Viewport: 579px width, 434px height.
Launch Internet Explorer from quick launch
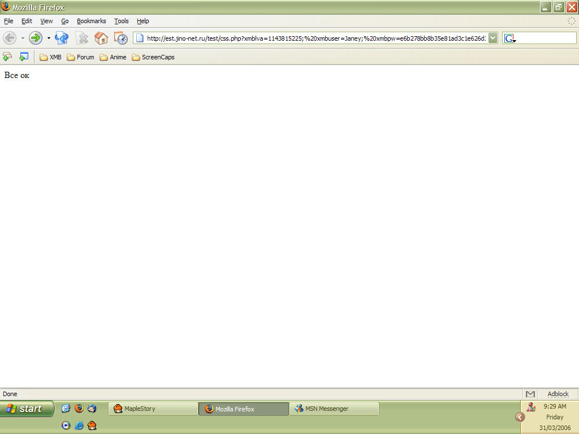coord(79,426)
